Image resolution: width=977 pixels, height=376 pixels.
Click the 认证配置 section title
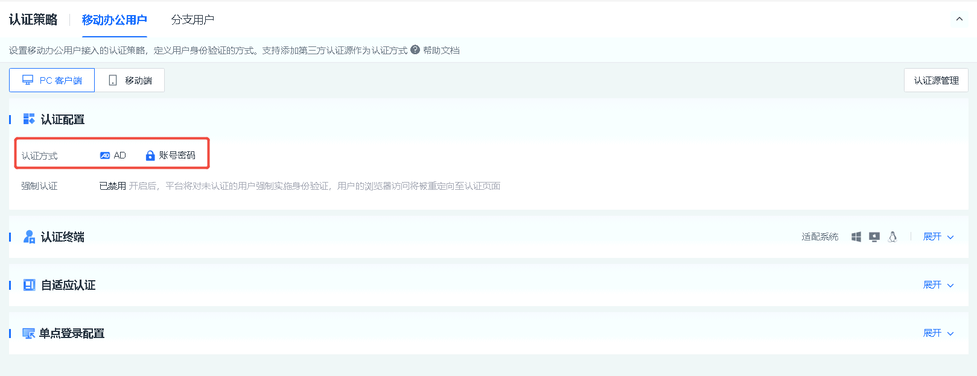click(x=63, y=119)
